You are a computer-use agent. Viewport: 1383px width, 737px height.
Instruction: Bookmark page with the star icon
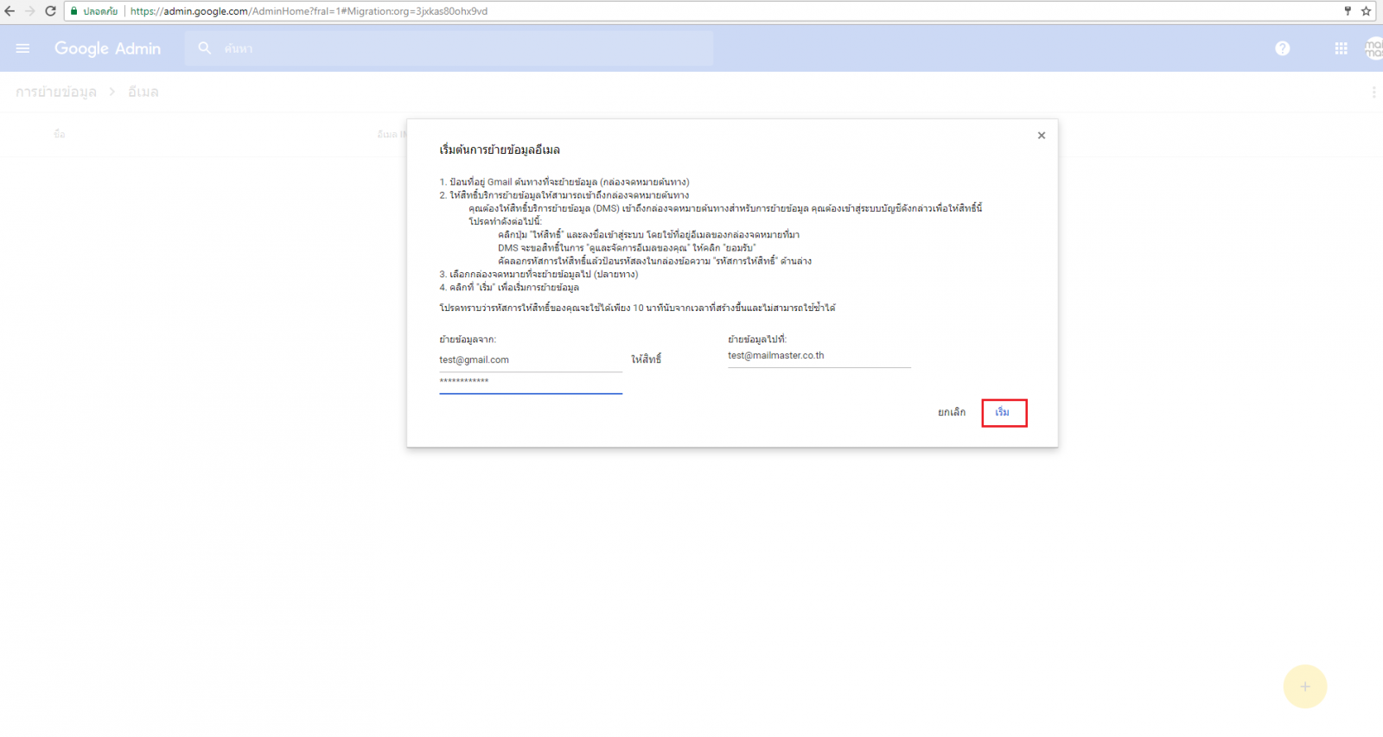click(1366, 11)
